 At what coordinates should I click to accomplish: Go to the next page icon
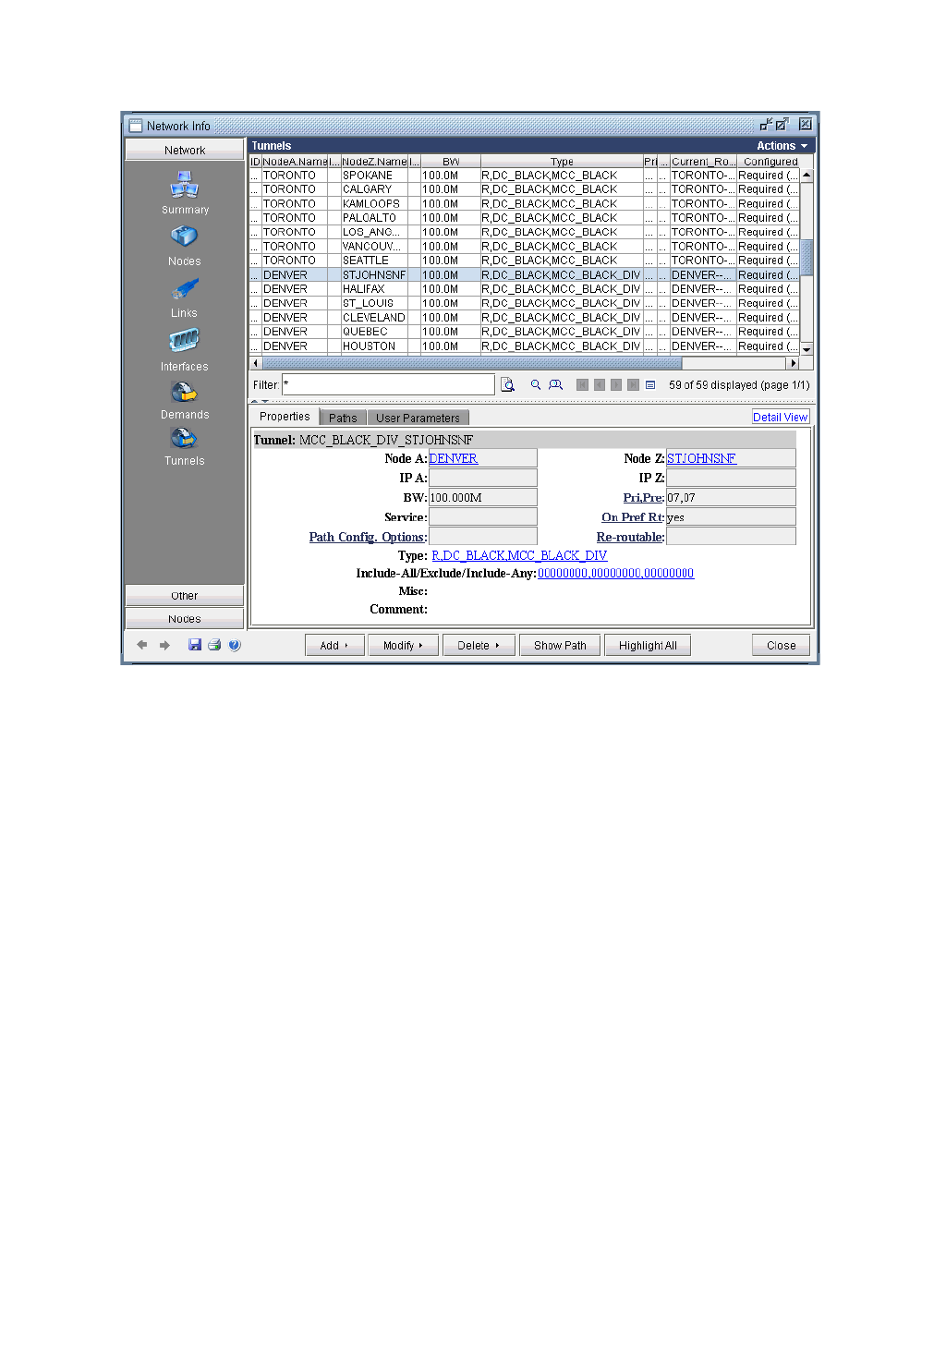pos(616,384)
